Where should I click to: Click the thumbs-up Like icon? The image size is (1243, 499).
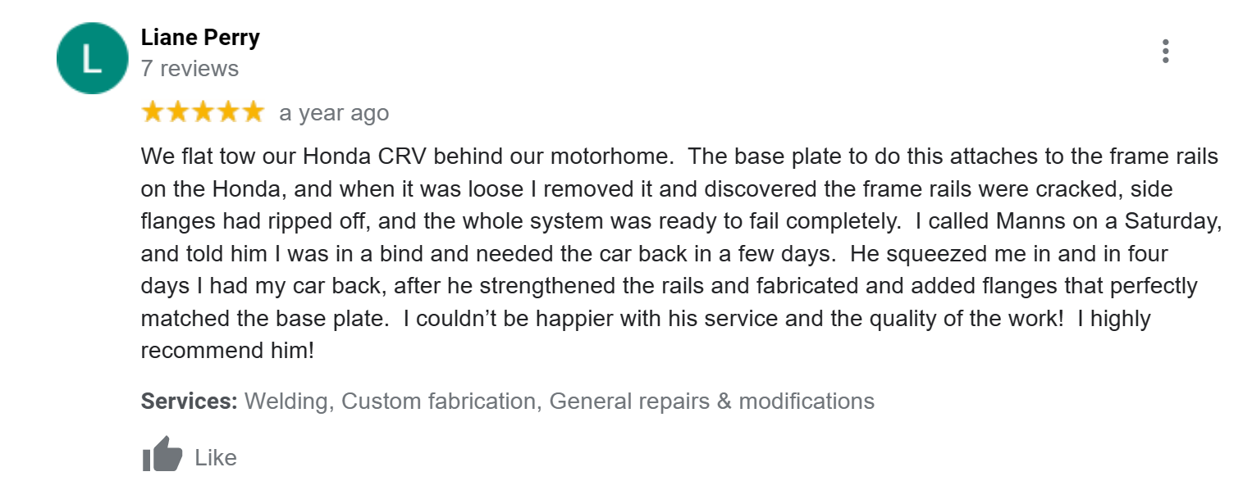(162, 456)
